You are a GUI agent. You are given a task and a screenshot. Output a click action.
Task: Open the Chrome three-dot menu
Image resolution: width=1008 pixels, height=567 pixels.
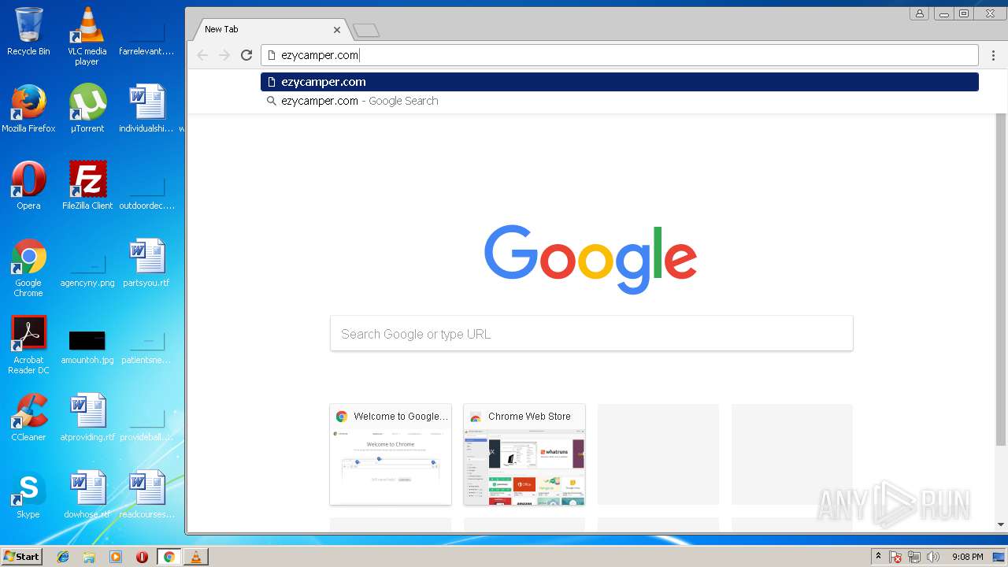coord(993,55)
